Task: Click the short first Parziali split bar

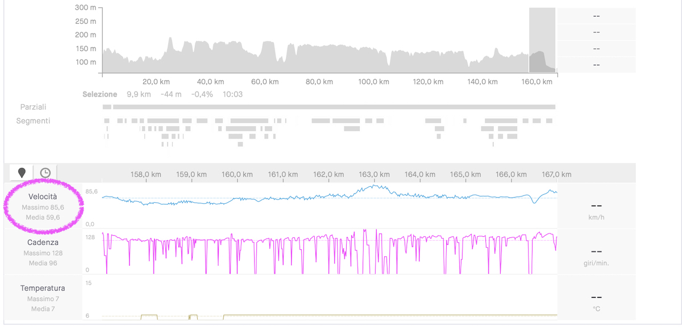Action: [x=107, y=107]
